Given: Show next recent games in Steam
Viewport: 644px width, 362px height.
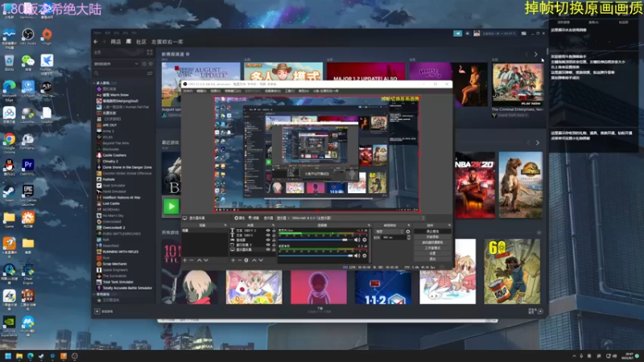Looking at the screenshot, I should (537, 143).
